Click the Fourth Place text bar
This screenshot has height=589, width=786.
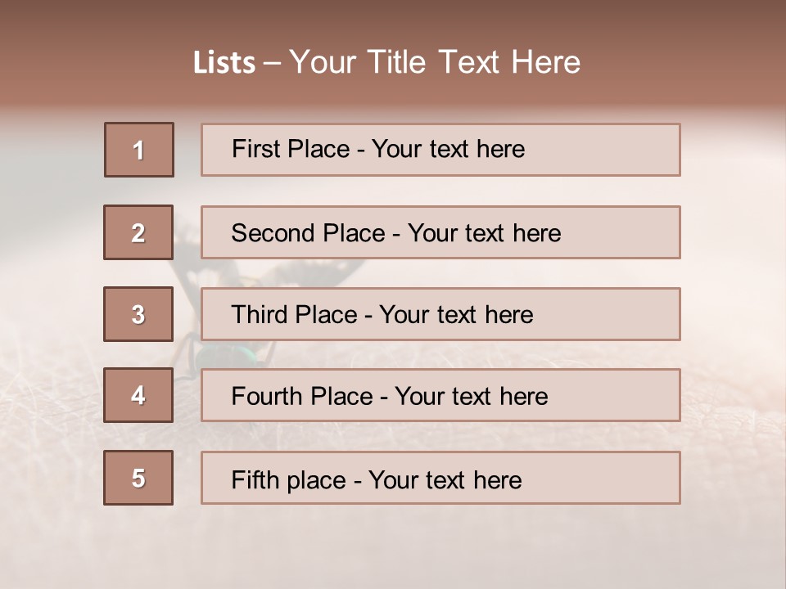440,395
